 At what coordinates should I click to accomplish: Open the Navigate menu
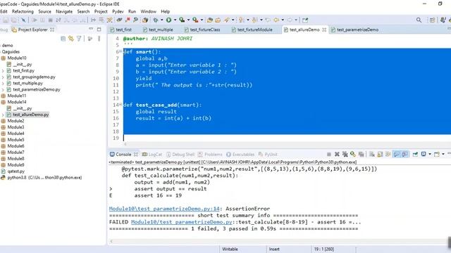coord(64,11)
